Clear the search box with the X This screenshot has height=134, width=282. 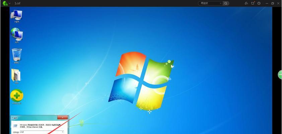point(221,3)
